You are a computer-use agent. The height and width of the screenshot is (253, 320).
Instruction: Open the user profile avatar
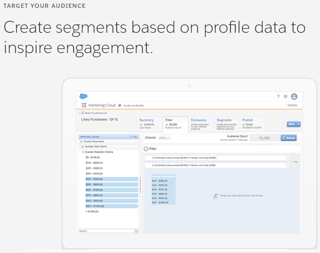pos(294,96)
